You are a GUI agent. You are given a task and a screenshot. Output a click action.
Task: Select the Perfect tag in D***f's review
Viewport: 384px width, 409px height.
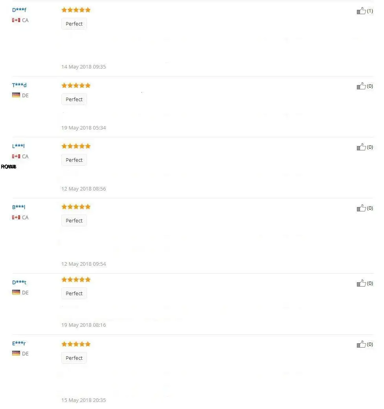tap(74, 24)
